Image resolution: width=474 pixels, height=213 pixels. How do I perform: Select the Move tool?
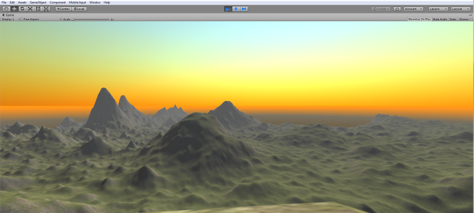click(14, 9)
